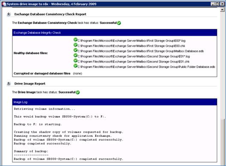The width and height of the screenshot is (226, 166).
Task: Collapse the Exchange Database Consistency Check Report section
Action: 9,14
